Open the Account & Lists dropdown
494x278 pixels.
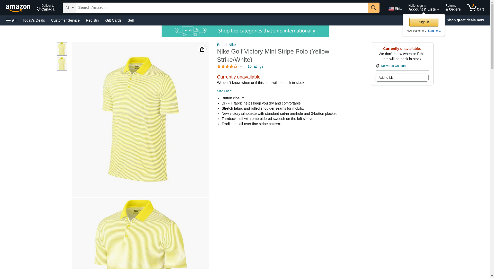coord(423,8)
